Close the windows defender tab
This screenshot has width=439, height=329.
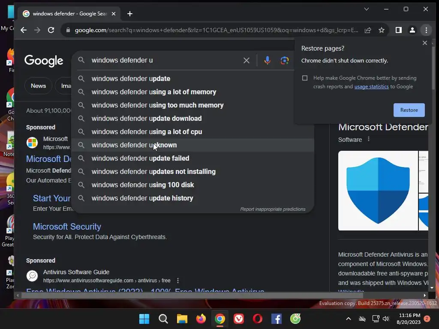[x=113, y=14]
